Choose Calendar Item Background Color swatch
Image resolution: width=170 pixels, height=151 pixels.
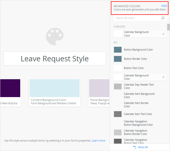click(x=118, y=96)
